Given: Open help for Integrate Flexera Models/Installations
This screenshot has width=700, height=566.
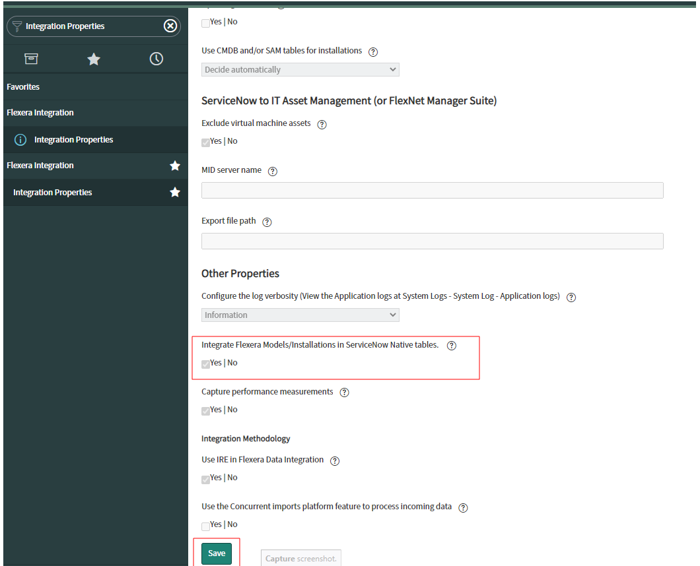Looking at the screenshot, I should click(x=451, y=345).
